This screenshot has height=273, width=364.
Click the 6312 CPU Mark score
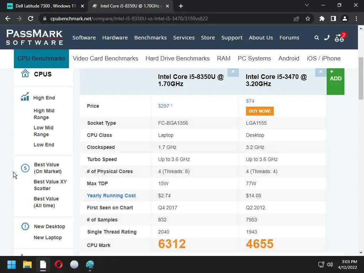[172, 244]
